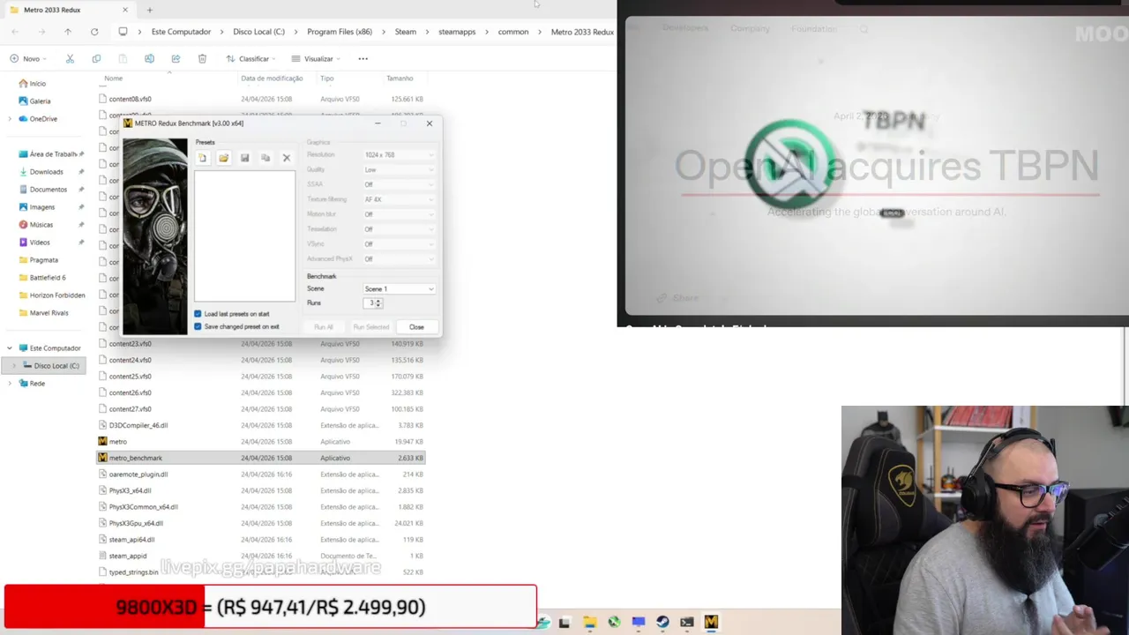Open the Explorer more options ellipsis
Viewport: 1129px width, 635px height.
click(x=363, y=58)
